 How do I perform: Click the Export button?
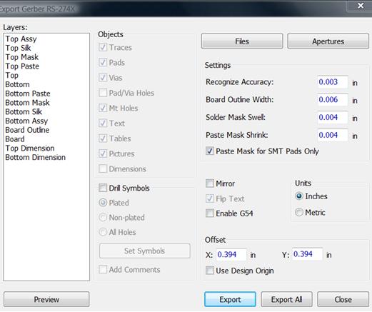(x=230, y=299)
